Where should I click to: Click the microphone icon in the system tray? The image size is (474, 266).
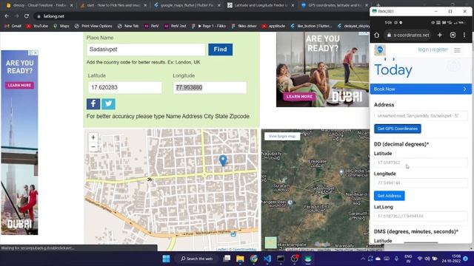point(396,259)
